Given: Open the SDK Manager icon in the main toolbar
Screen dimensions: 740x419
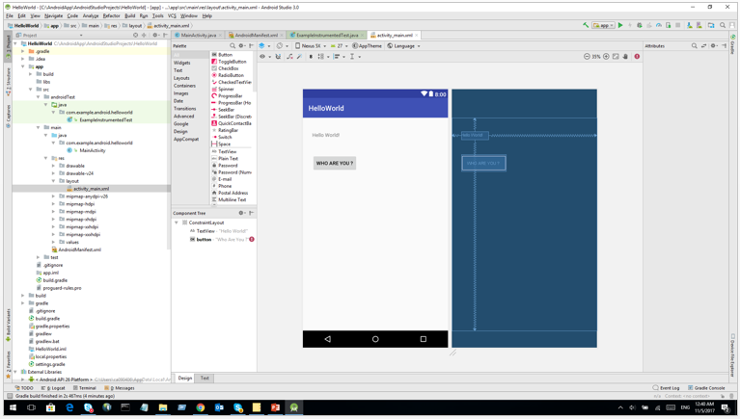Looking at the screenshot, I should pyautogui.click(x=690, y=25).
